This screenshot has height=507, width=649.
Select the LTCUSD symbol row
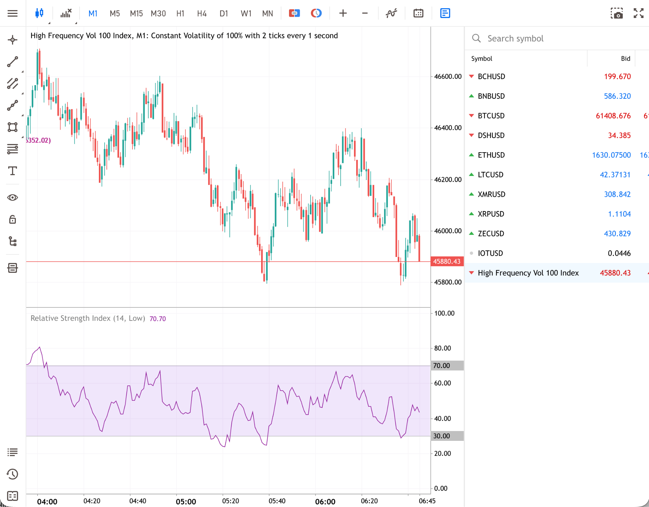[557, 175]
